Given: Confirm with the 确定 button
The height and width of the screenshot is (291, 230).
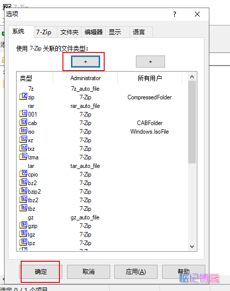Looking at the screenshot, I should [x=41, y=272].
